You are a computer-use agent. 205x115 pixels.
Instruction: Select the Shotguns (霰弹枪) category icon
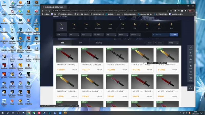110,26
